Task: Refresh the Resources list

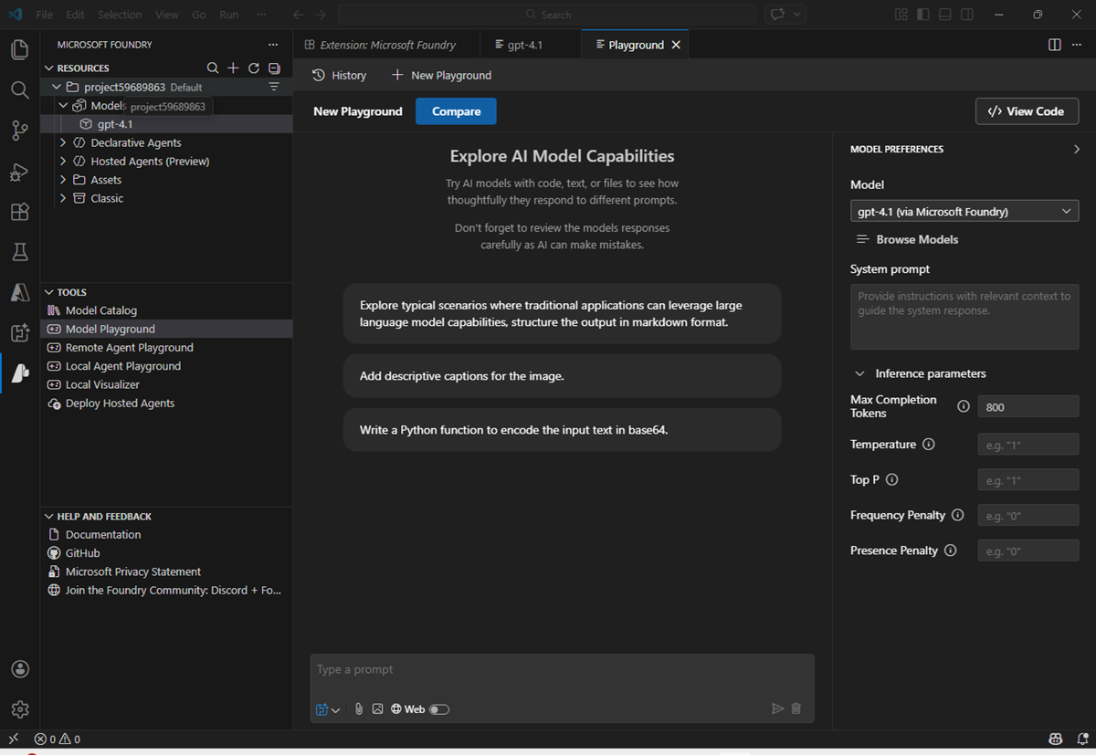Action: coord(253,68)
